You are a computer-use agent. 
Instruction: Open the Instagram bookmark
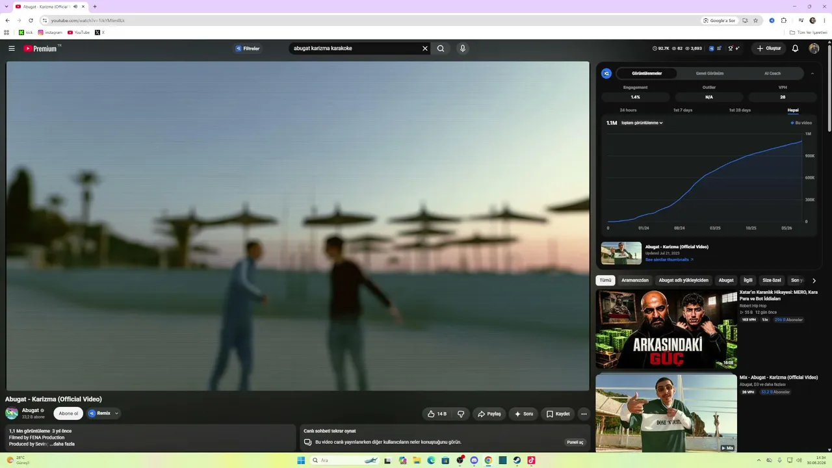pyautogui.click(x=50, y=32)
